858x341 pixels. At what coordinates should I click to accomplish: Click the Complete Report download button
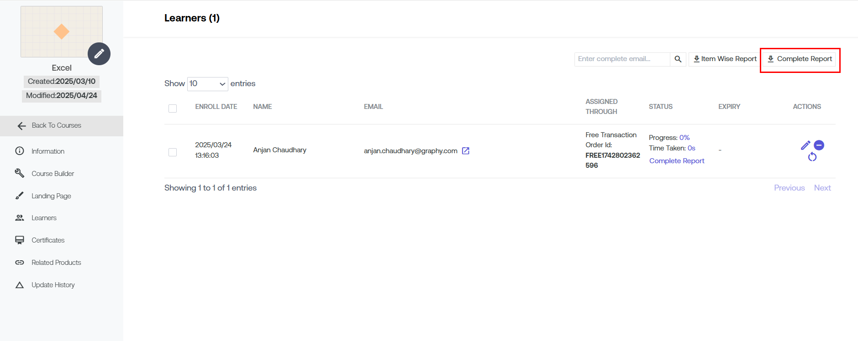(800, 59)
